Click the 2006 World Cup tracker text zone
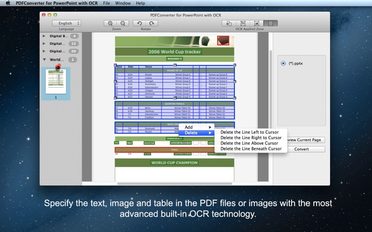Screen dimensions: 372x232 click(x=175, y=52)
